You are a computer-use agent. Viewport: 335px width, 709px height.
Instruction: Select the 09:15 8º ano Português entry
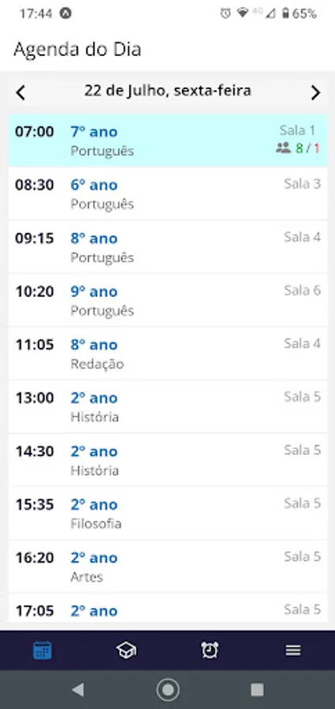(167, 247)
